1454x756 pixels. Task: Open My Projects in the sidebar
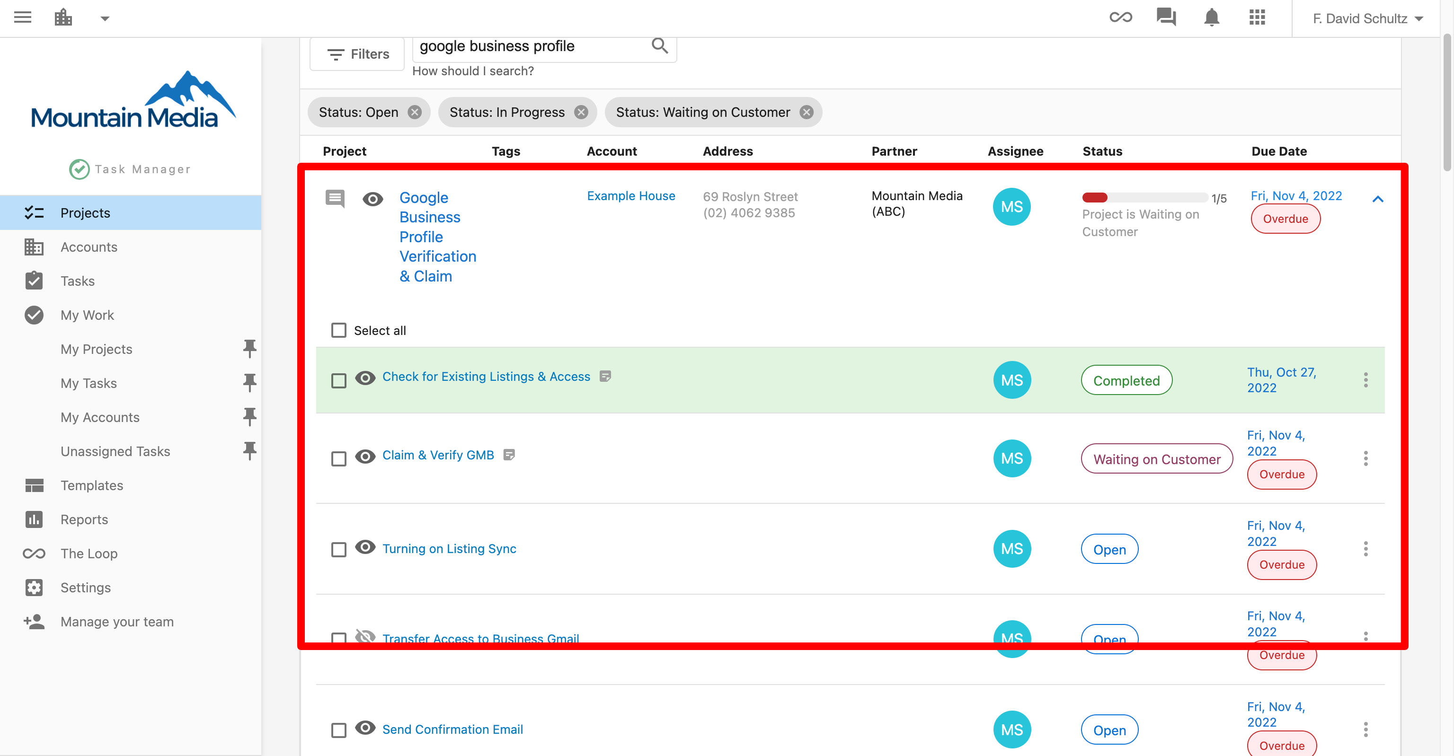click(x=97, y=349)
